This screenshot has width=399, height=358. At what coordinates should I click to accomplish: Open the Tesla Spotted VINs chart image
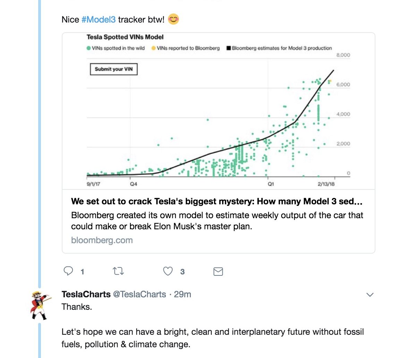coord(218,111)
